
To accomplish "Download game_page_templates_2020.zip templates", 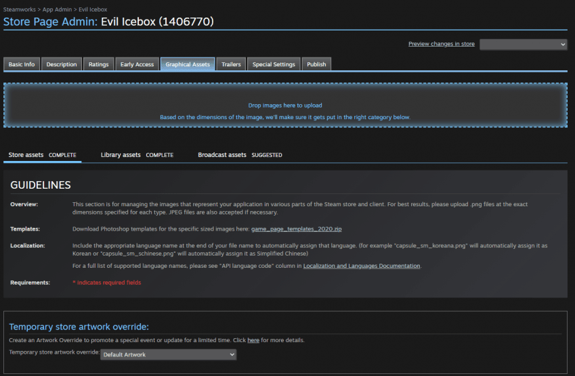I will pyautogui.click(x=296, y=229).
